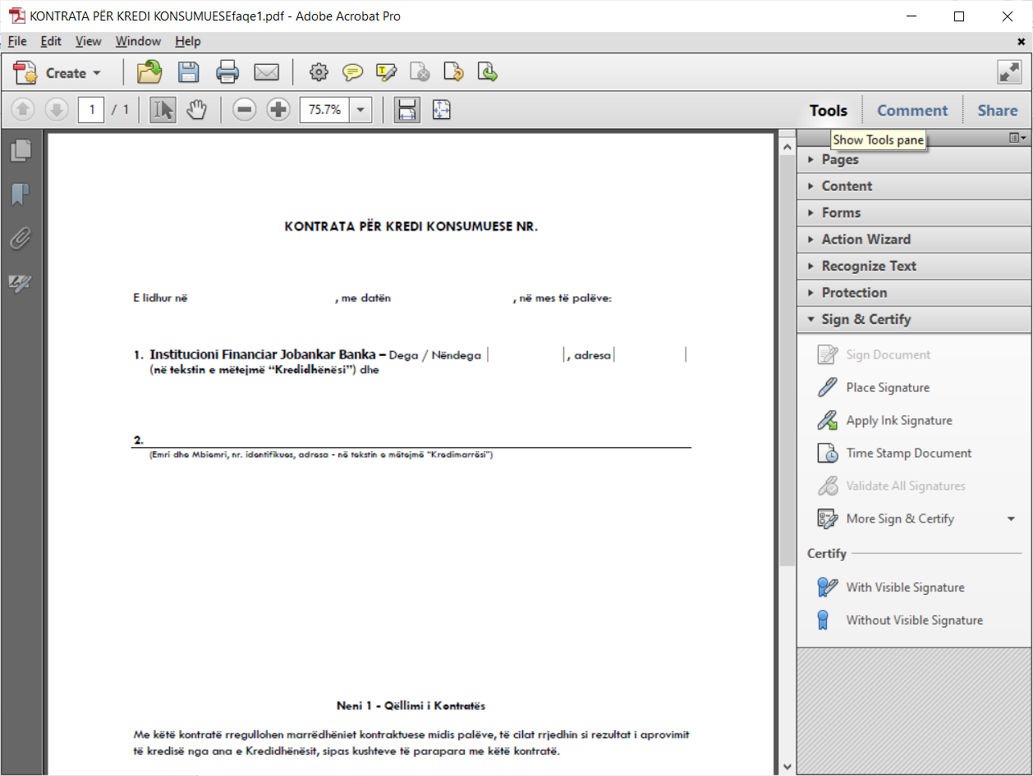This screenshot has height=776, width=1033.
Task: Open the Window menu
Action: click(x=138, y=41)
